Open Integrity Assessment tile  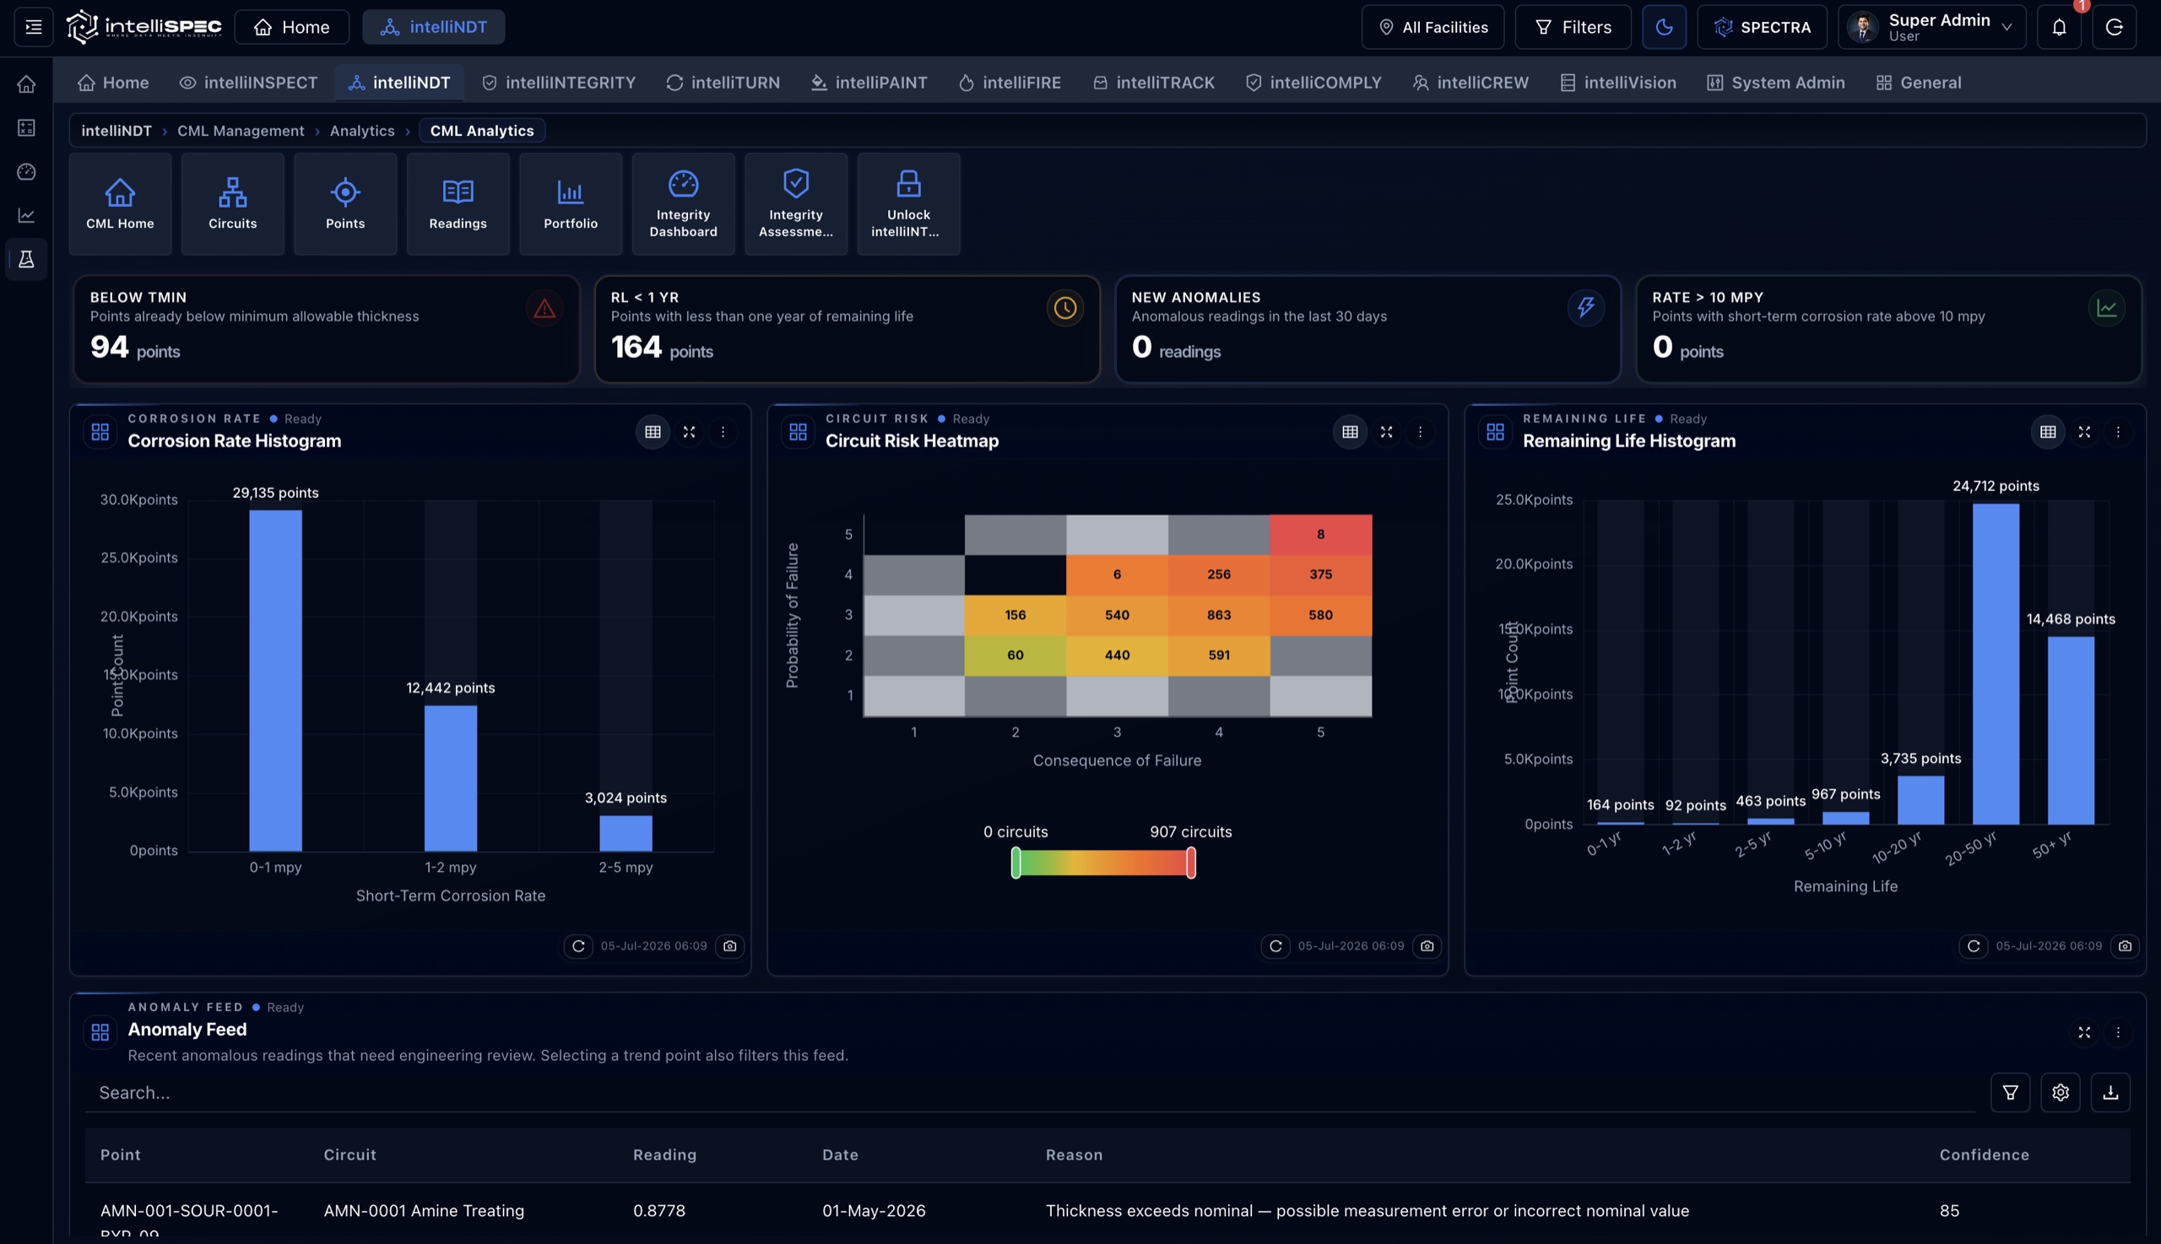click(x=795, y=204)
